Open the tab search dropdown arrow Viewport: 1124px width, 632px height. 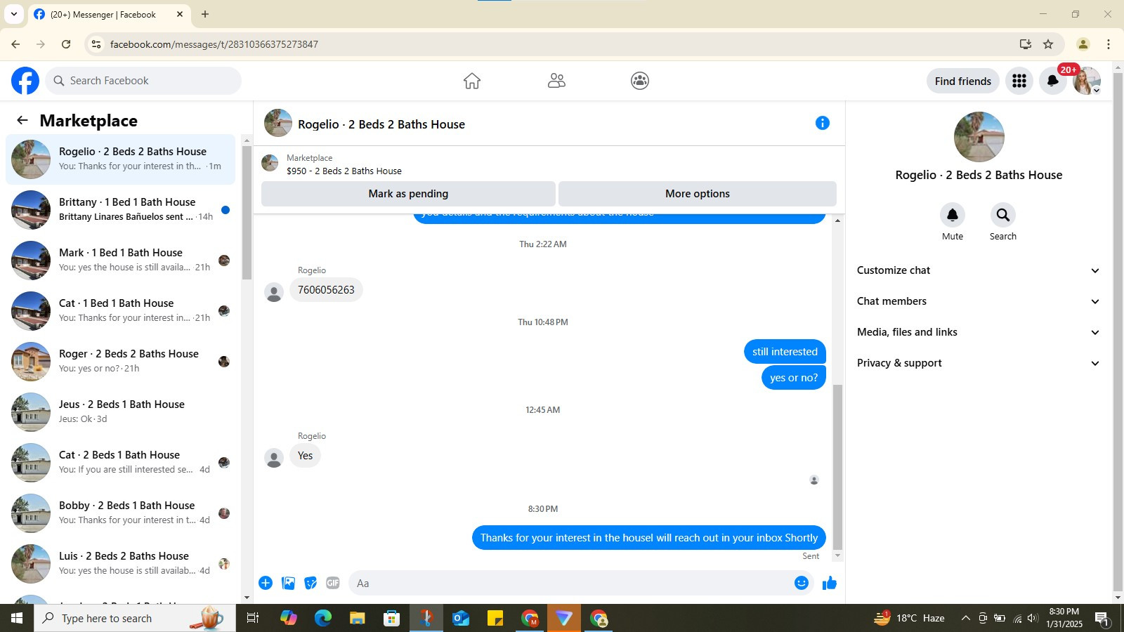tap(13, 14)
